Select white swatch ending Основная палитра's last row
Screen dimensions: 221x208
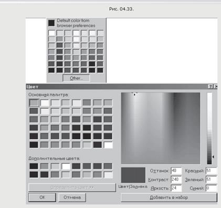[108, 145]
